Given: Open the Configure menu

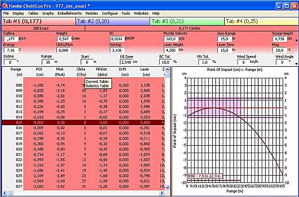Looking at the screenshot, I should point(110,13).
